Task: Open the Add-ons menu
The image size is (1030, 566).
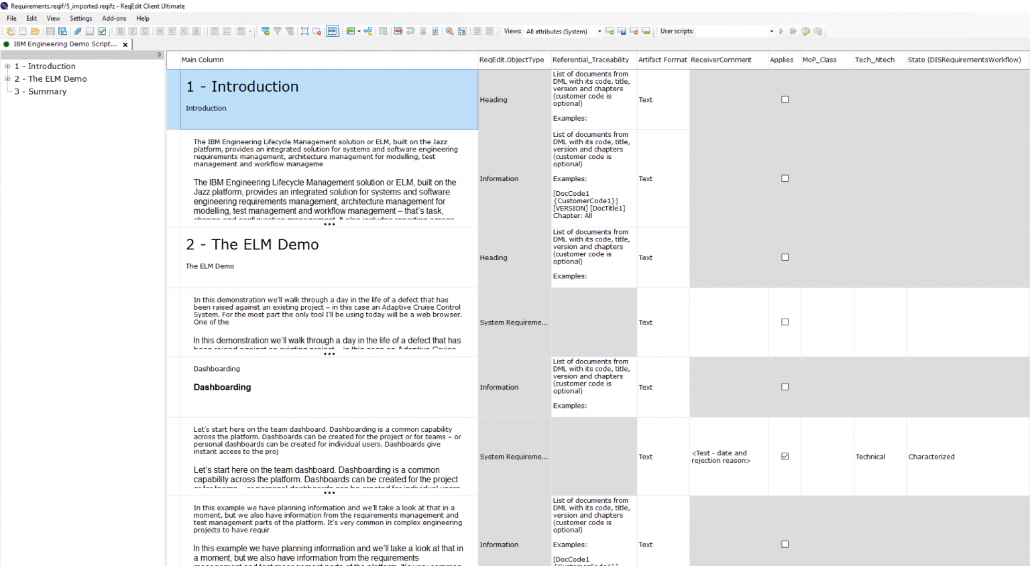Action: [114, 19]
